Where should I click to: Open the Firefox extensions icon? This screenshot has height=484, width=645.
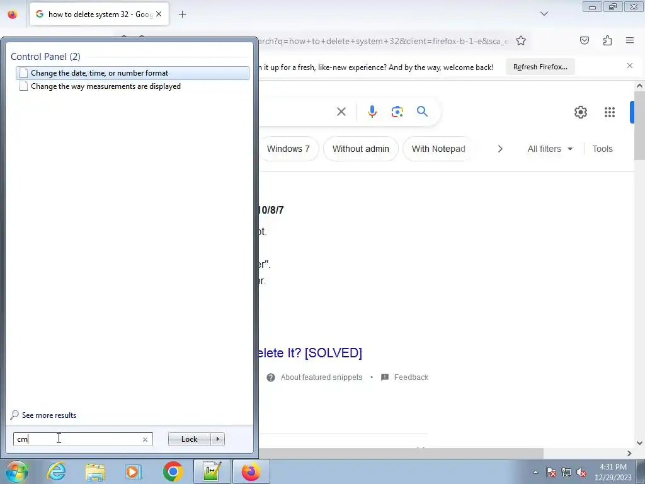click(608, 40)
